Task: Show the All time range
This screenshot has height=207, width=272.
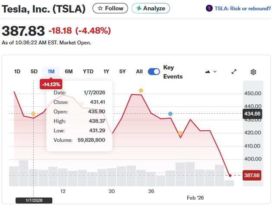Action: click(x=139, y=72)
